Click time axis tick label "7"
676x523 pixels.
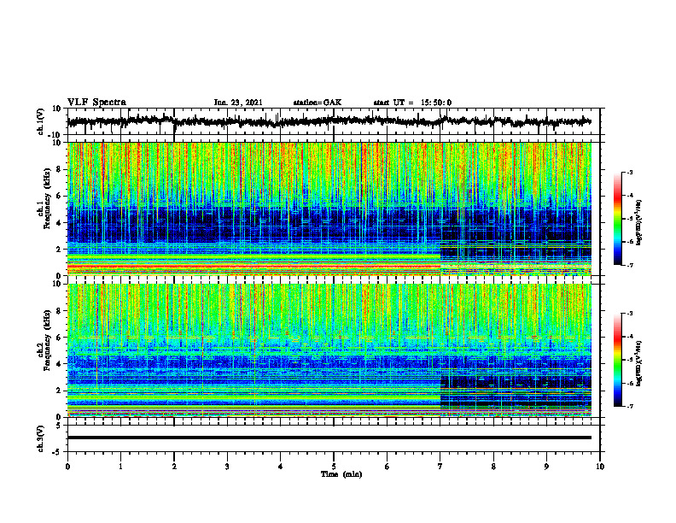[440, 467]
